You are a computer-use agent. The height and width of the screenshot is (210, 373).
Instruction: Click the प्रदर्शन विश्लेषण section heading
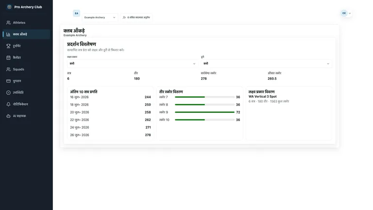click(x=82, y=44)
